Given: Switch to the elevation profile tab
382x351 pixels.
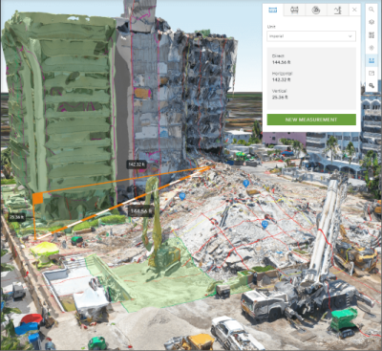Looking at the screenshot, I should point(337,10).
